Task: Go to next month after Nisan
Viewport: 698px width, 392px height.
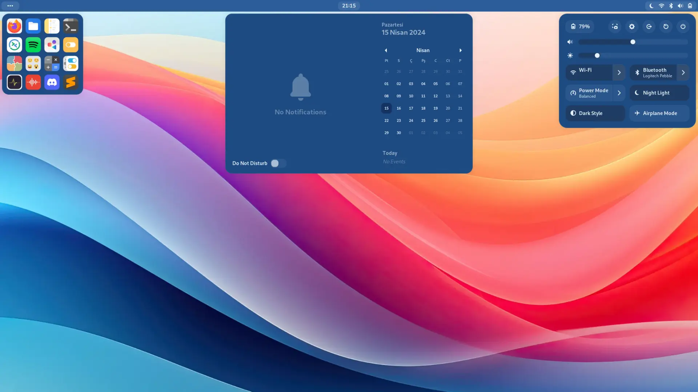Action: tap(460, 50)
